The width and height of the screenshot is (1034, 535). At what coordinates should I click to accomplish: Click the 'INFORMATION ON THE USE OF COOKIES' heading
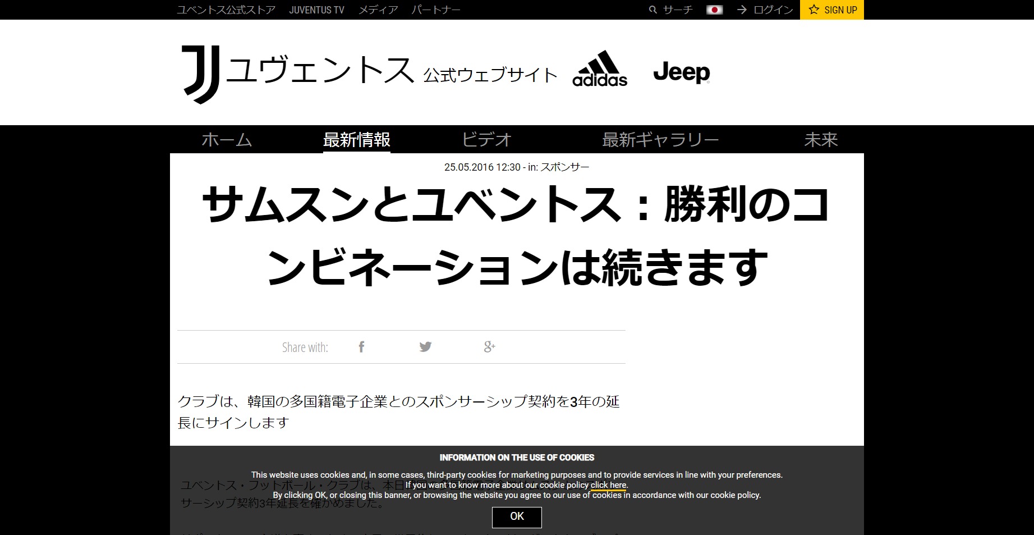coord(517,458)
